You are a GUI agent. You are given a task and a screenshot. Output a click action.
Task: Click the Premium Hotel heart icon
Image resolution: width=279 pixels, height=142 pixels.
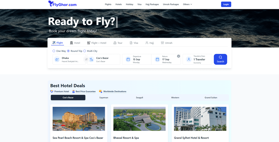tap(52, 91)
